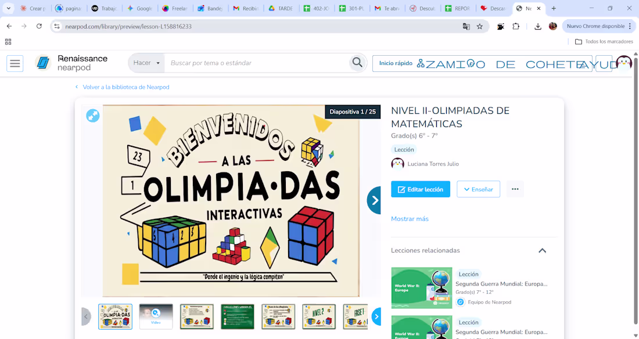
Task: Switch to the 'Trabajc' tab
Action: coord(104,8)
